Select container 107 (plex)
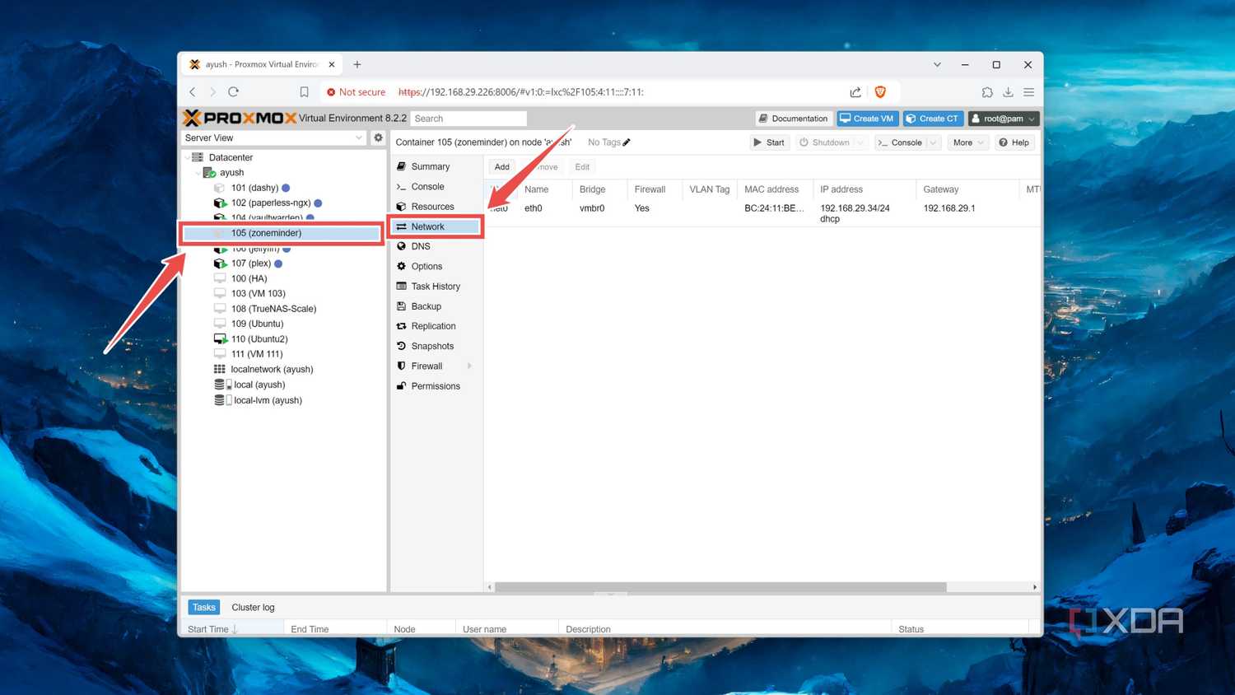The height and width of the screenshot is (695, 1235). [251, 264]
